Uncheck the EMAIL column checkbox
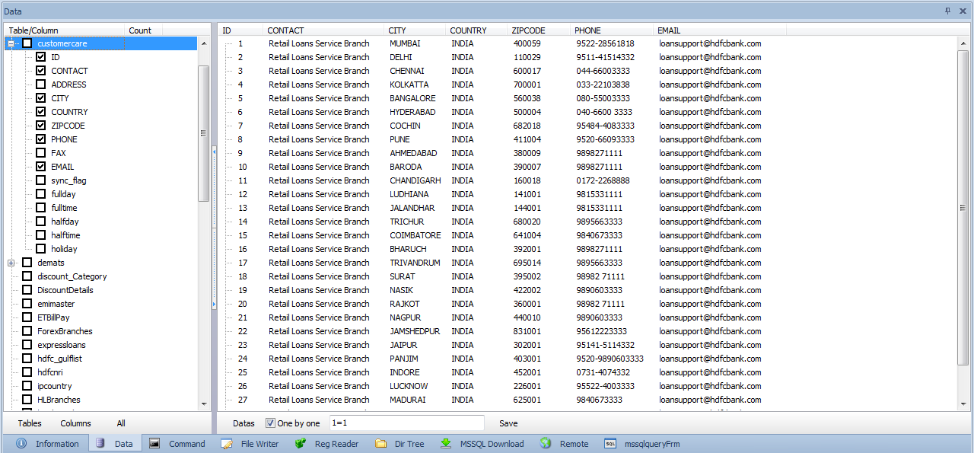The width and height of the screenshot is (974, 453). pyautogui.click(x=41, y=167)
